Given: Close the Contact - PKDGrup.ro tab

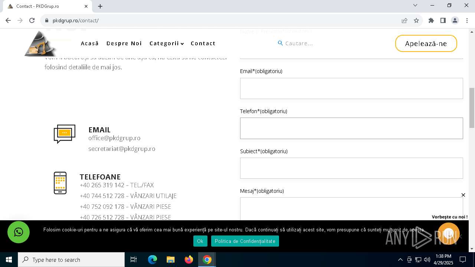Looking at the screenshot, I should 86,6.
